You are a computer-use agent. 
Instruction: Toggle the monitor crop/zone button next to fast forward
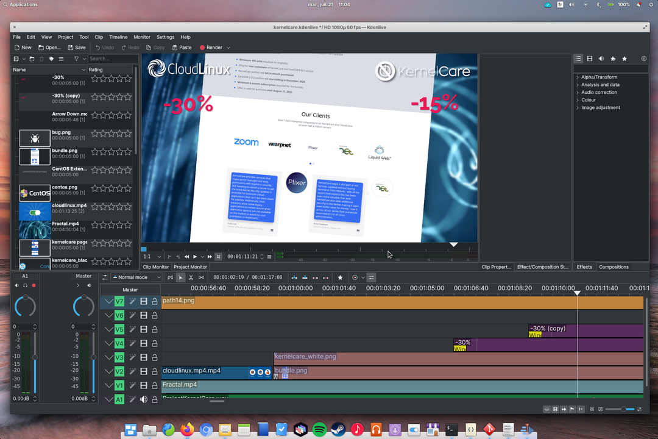coord(218,257)
